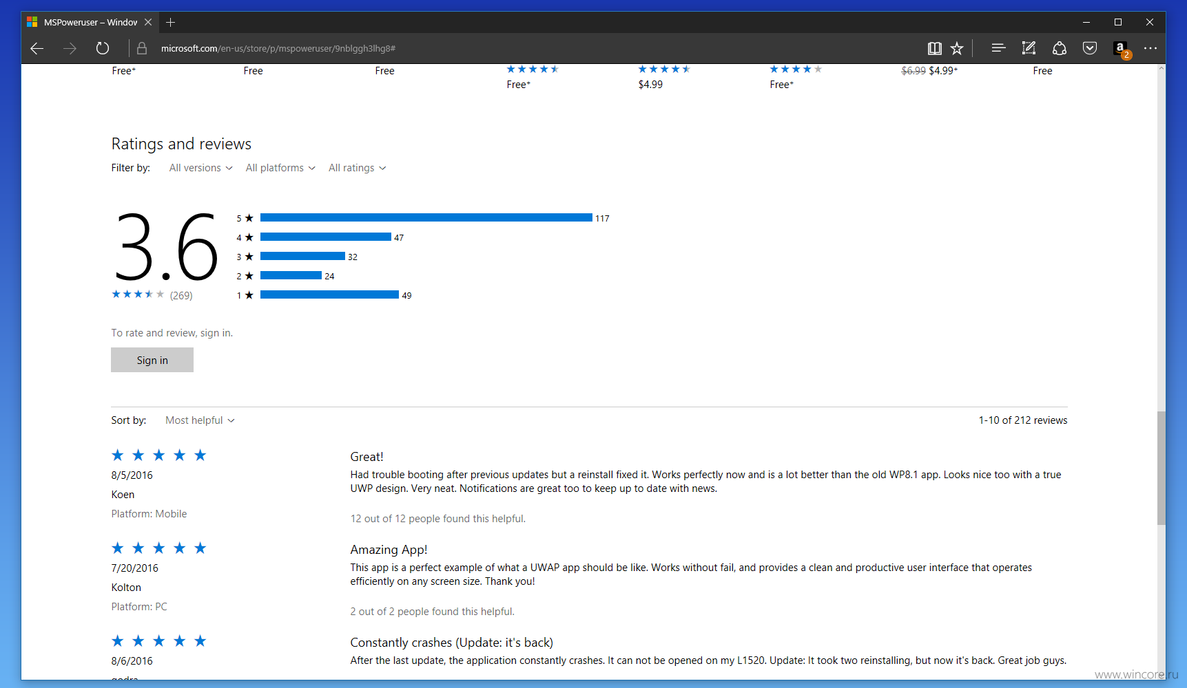Click the 4 star rating bar

326,237
